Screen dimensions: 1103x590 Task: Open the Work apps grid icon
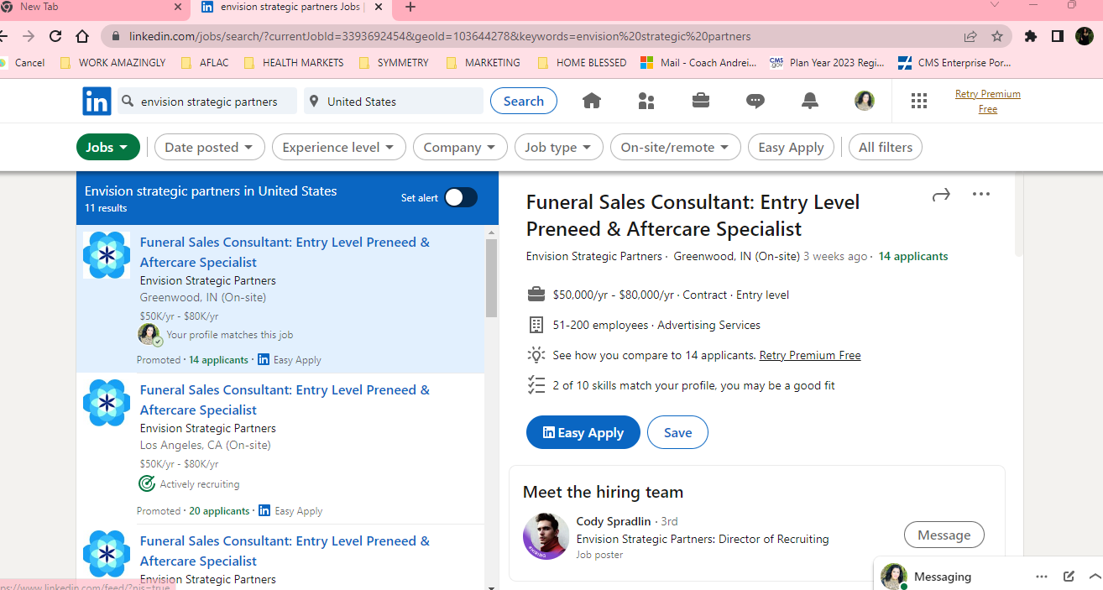tap(919, 101)
